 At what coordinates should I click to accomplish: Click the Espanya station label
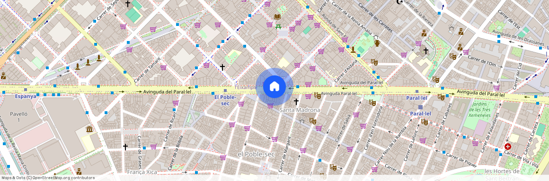point(25,96)
